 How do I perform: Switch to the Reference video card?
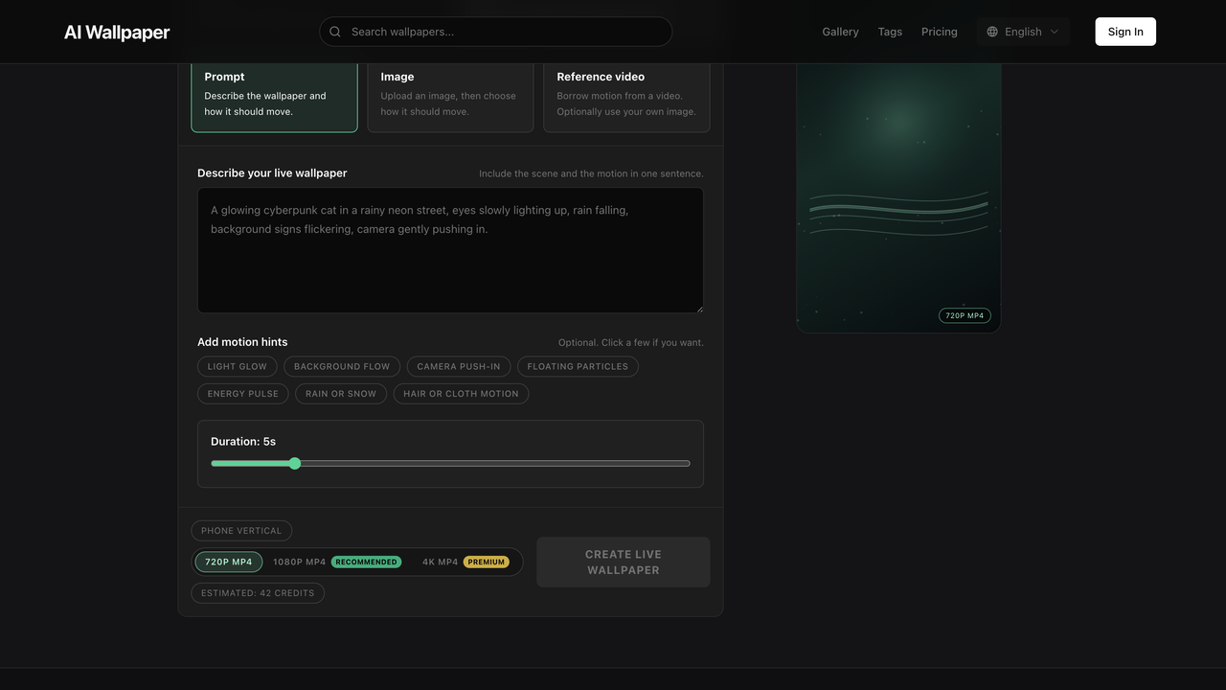click(626, 97)
